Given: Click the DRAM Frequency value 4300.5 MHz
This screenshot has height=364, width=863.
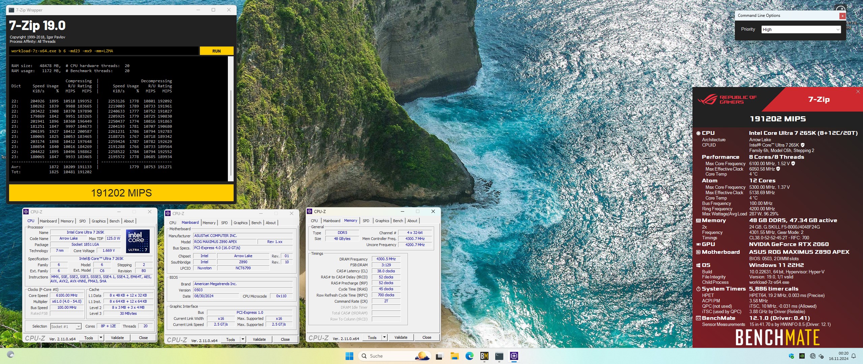Looking at the screenshot, I should click(386, 259).
